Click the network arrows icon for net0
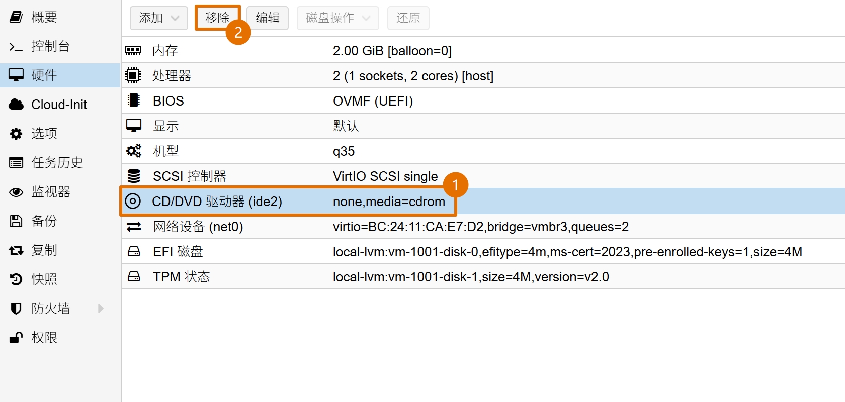 coord(134,227)
